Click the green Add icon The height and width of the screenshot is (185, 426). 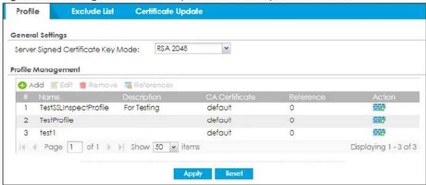pos(22,85)
